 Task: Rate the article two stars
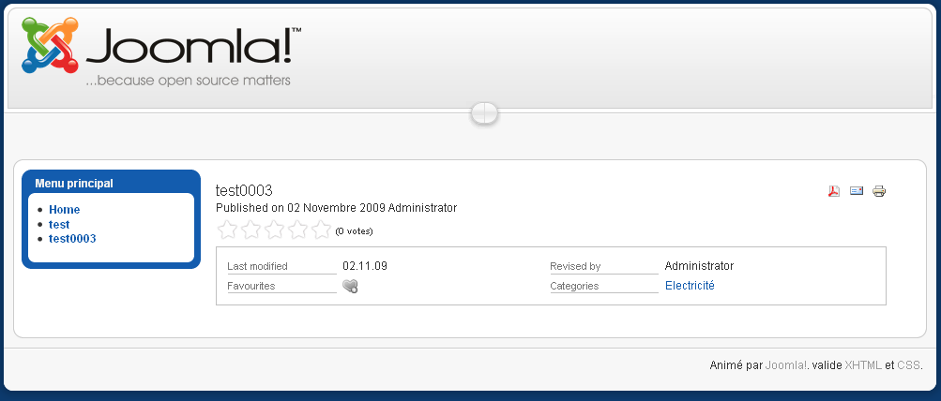[250, 230]
